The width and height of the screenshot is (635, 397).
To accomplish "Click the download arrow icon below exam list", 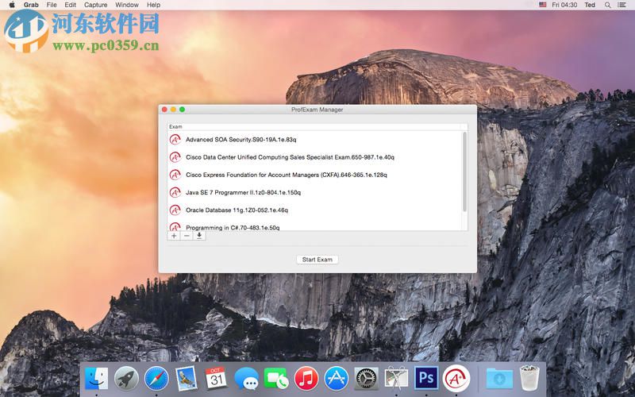I will (199, 236).
